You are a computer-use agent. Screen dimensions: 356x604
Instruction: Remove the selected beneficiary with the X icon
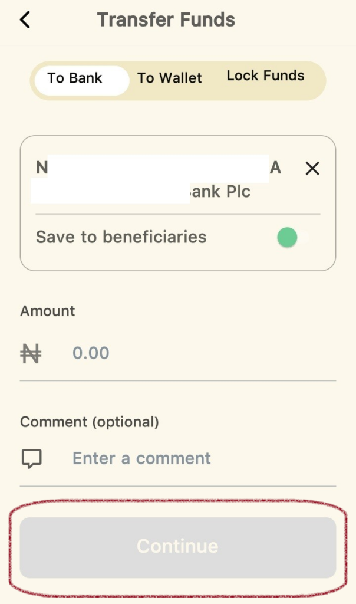click(x=312, y=169)
